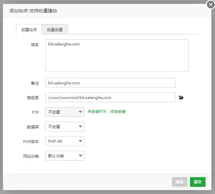
Task: Cancel with the 取消 button
Action: (x=179, y=182)
